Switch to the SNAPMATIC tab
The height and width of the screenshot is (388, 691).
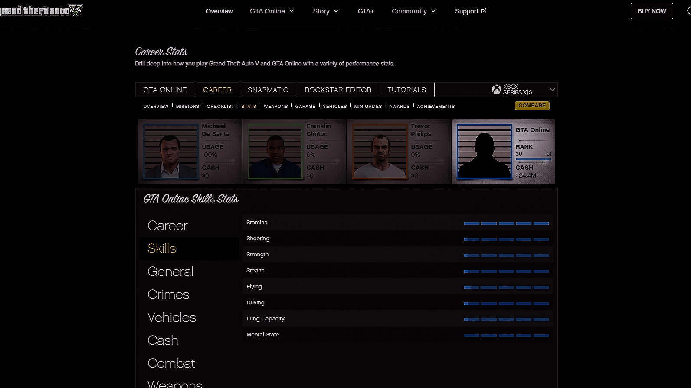point(268,90)
